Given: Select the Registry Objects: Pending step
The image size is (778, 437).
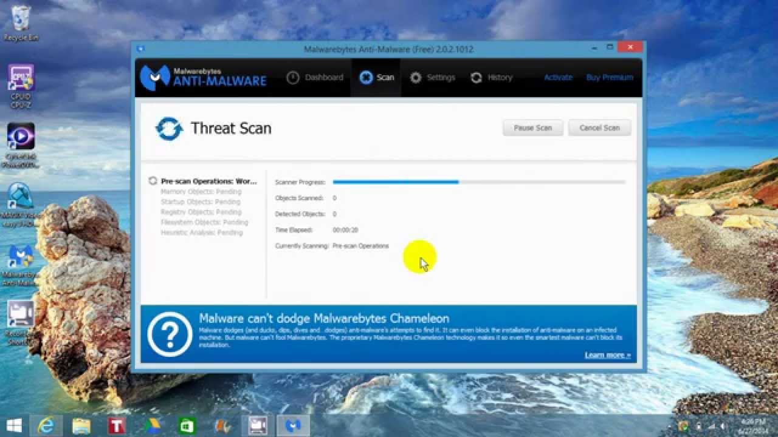Looking at the screenshot, I should coord(201,212).
